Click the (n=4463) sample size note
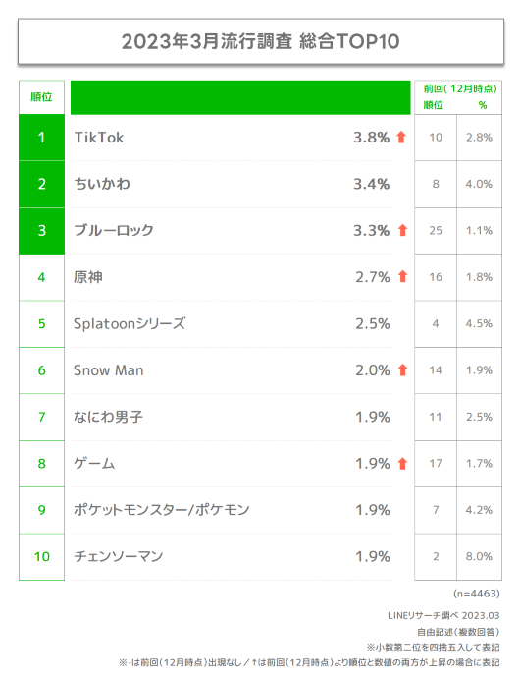 477,594
